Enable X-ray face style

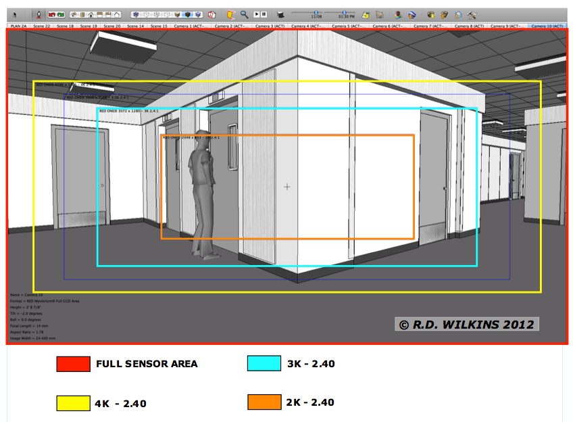[x=134, y=14]
